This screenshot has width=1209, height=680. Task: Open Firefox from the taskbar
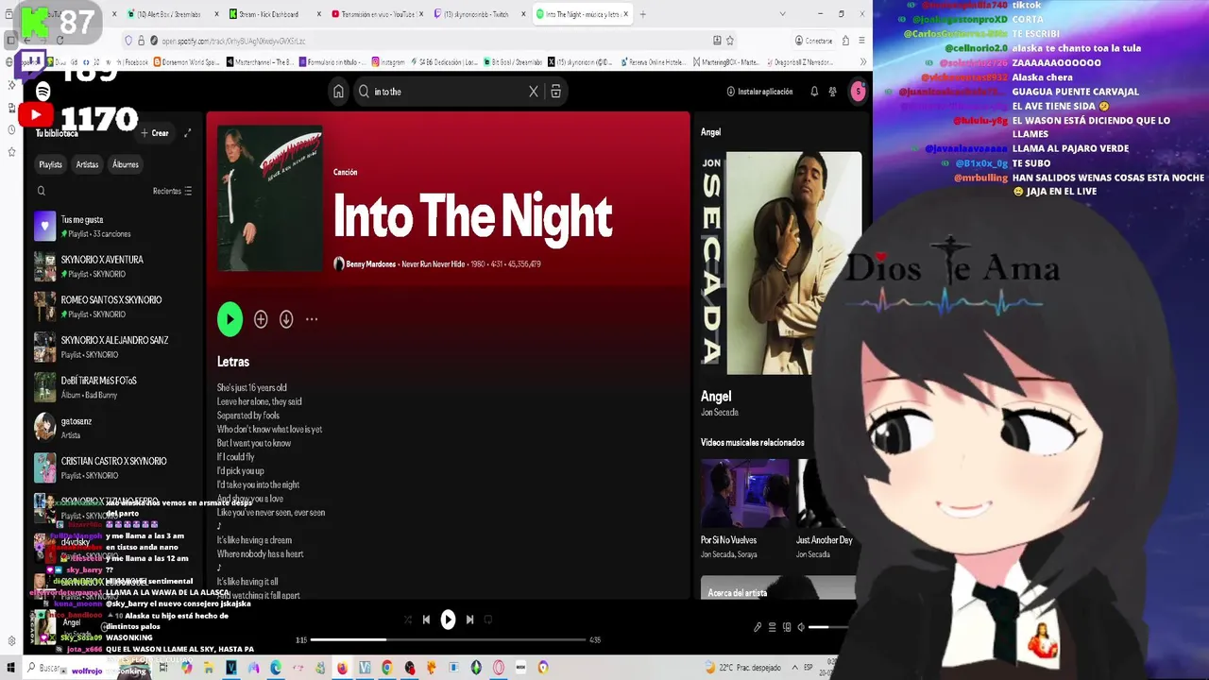click(x=342, y=668)
